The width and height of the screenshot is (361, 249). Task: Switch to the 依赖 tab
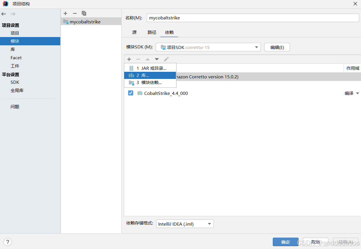click(x=169, y=32)
